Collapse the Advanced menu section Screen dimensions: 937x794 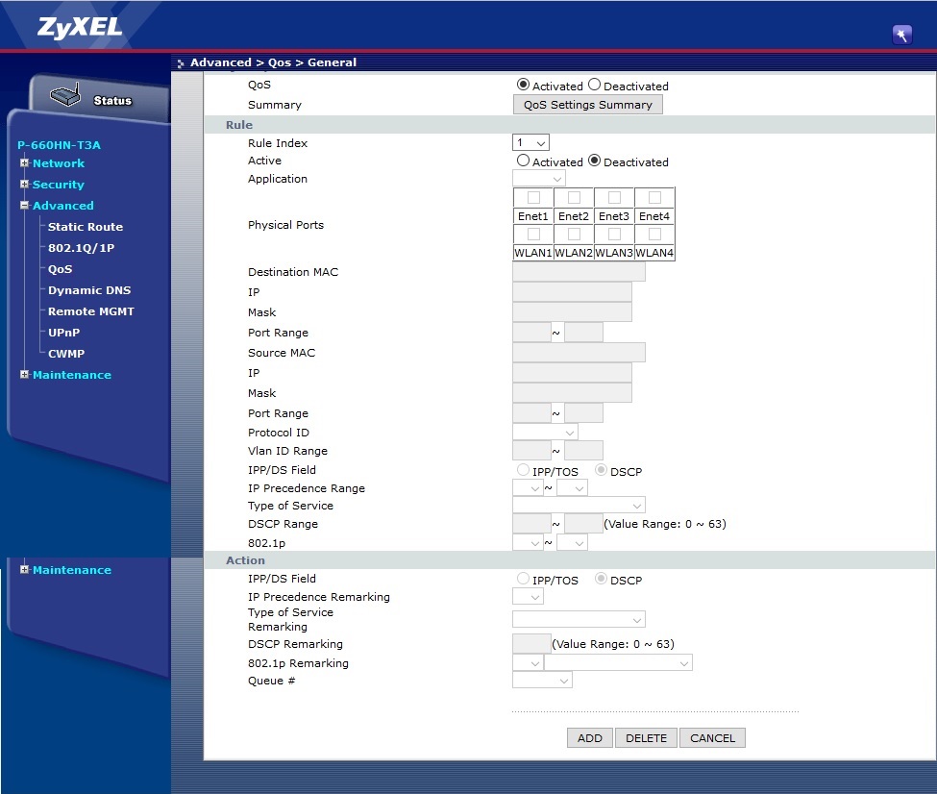click(24, 206)
